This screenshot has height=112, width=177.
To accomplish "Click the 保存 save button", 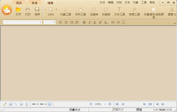I will [37, 12].
